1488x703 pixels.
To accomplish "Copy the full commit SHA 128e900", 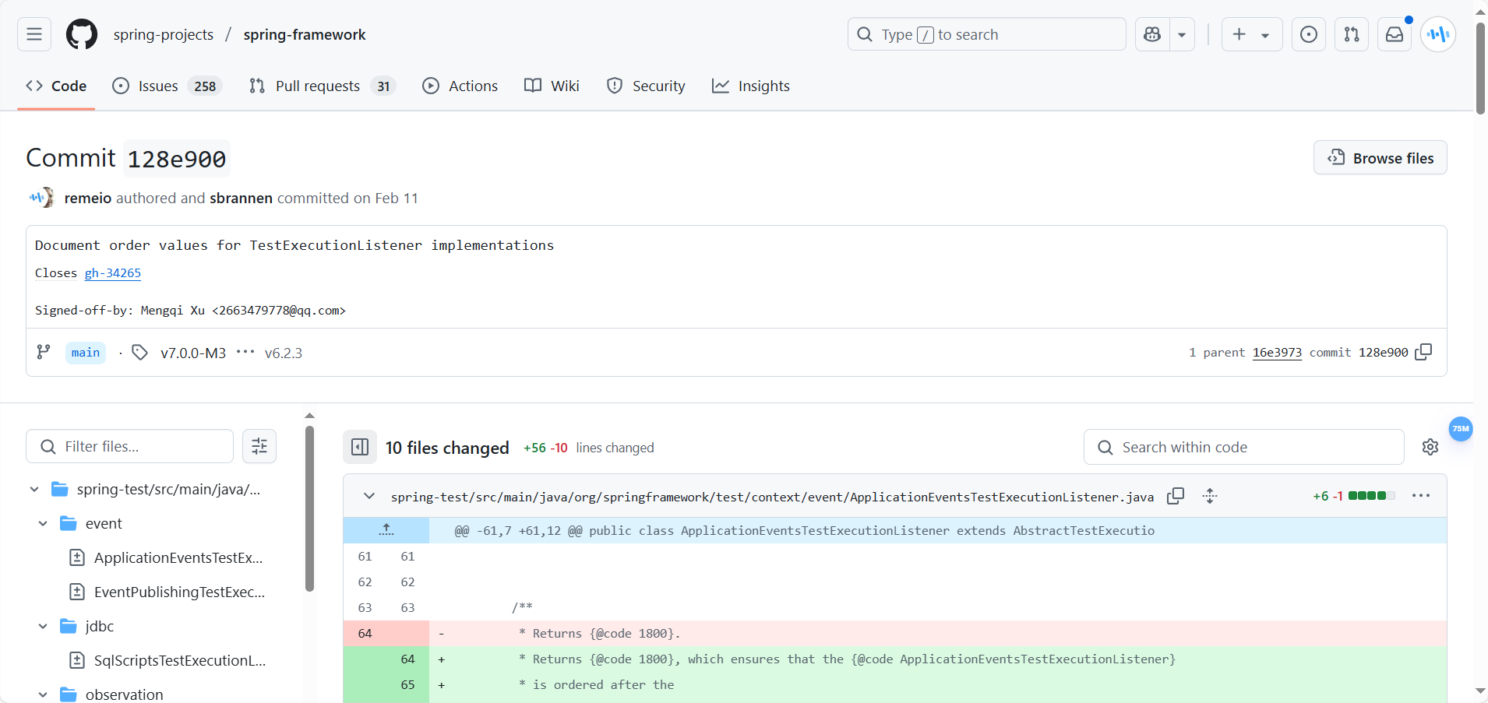I will tap(1423, 352).
